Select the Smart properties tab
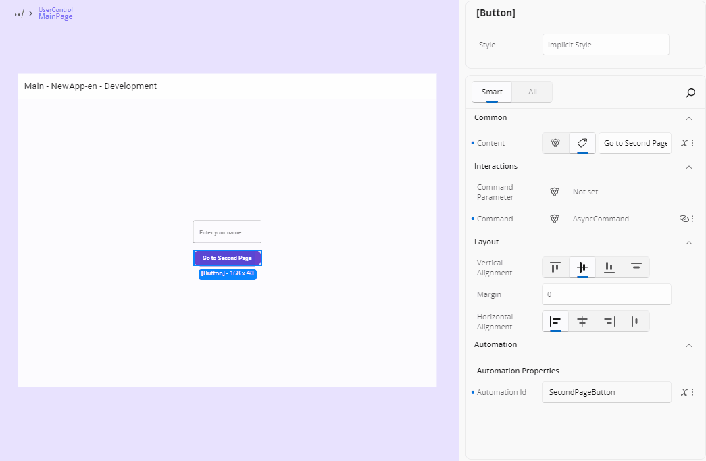 pyautogui.click(x=491, y=92)
